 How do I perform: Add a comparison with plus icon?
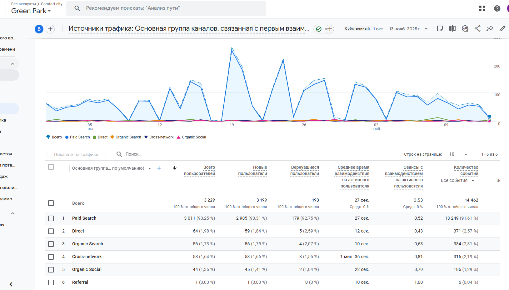(50, 29)
